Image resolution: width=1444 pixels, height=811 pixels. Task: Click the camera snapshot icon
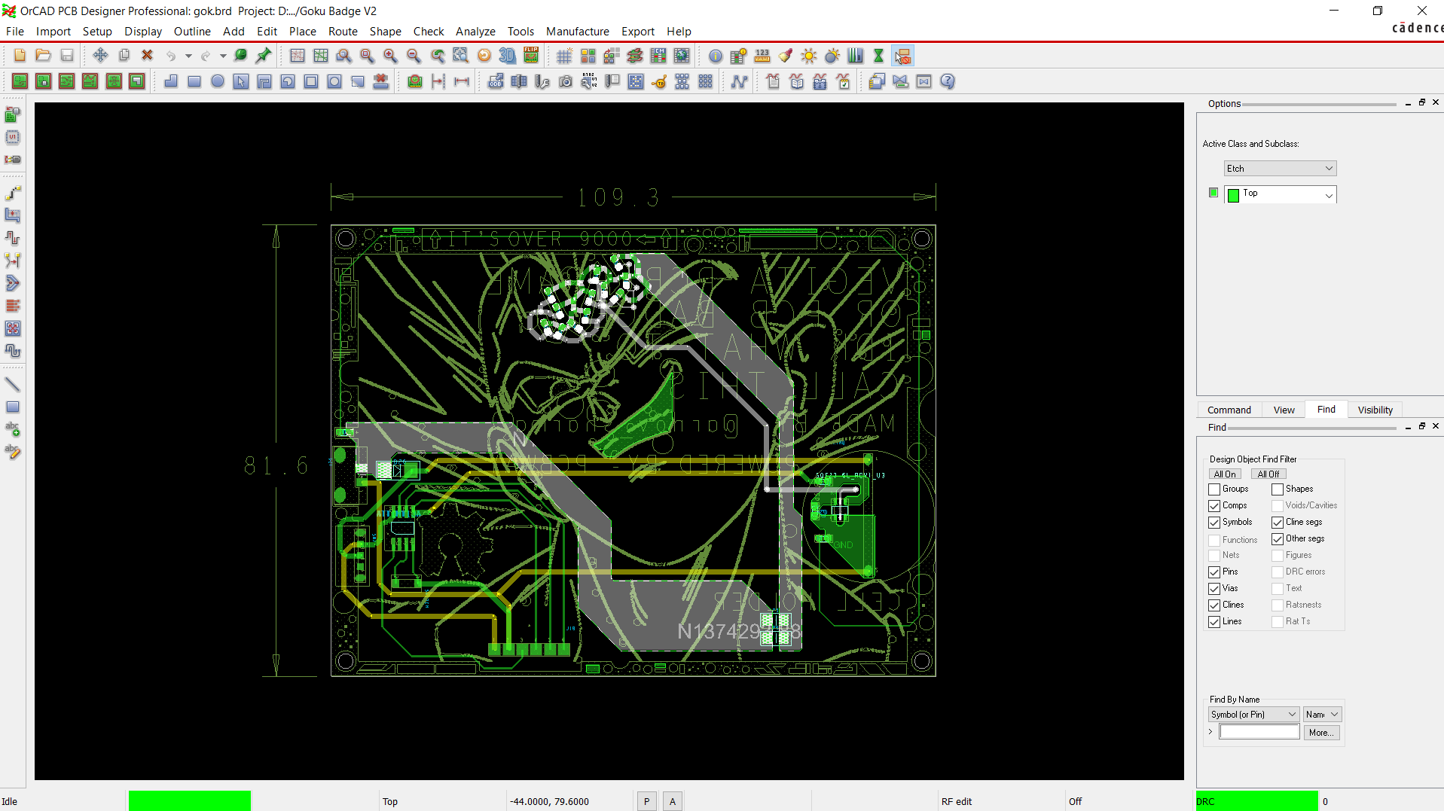tap(566, 81)
